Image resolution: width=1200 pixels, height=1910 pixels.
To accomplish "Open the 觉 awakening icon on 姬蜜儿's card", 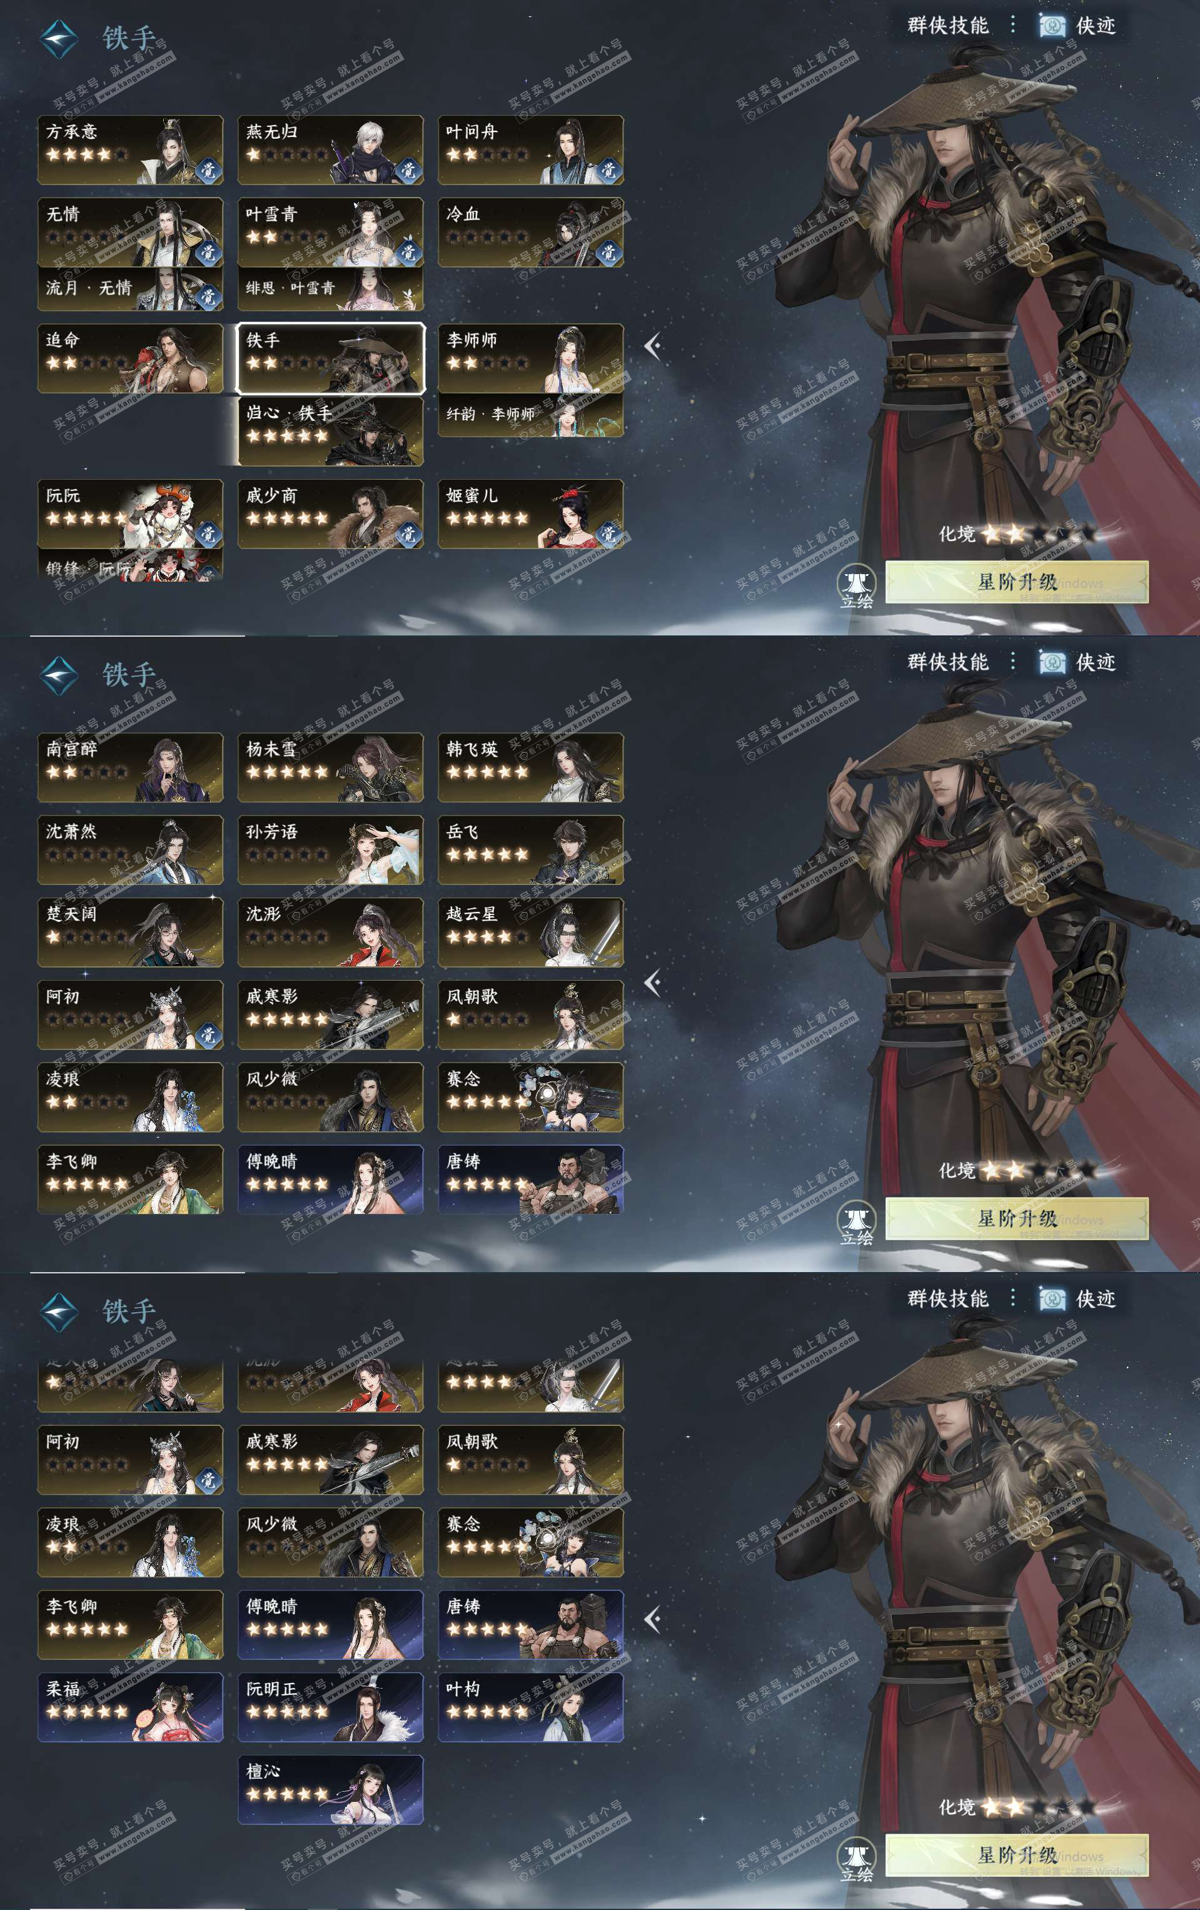I will tap(608, 534).
